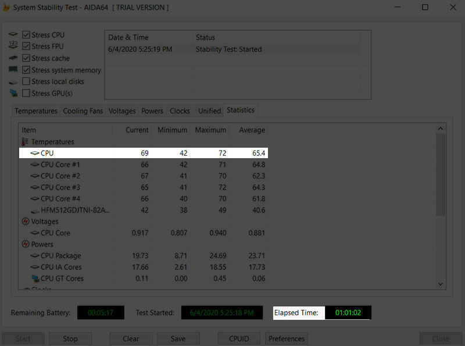465x346 pixels.
Task: Select the 'CPU GT Cores' row label
Action: [62, 279]
